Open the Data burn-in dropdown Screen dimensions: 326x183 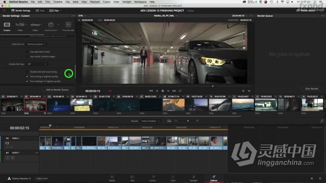coord(36,44)
